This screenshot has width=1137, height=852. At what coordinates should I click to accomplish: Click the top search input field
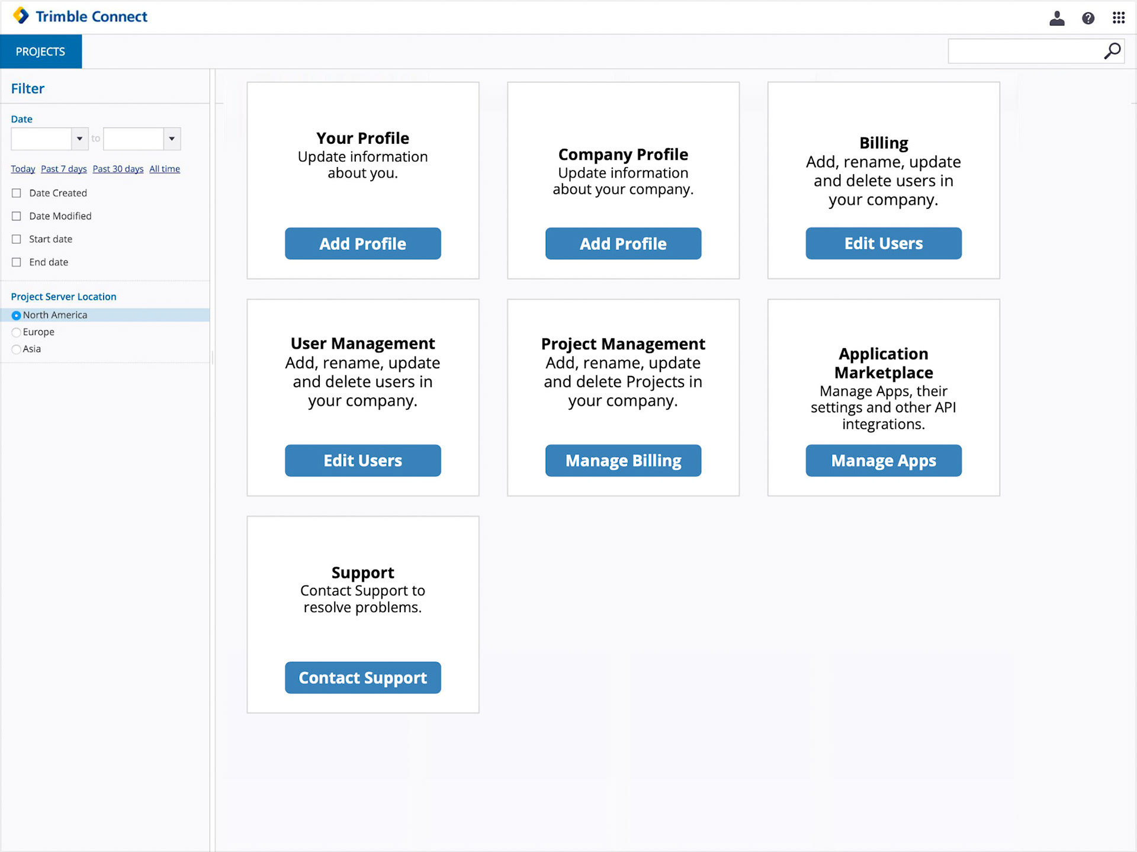(1023, 52)
